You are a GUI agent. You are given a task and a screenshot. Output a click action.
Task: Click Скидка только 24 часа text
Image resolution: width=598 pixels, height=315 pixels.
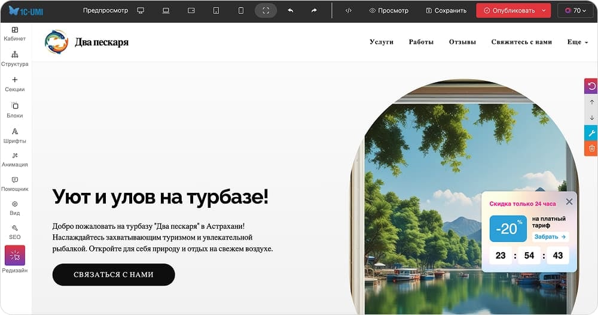523,204
